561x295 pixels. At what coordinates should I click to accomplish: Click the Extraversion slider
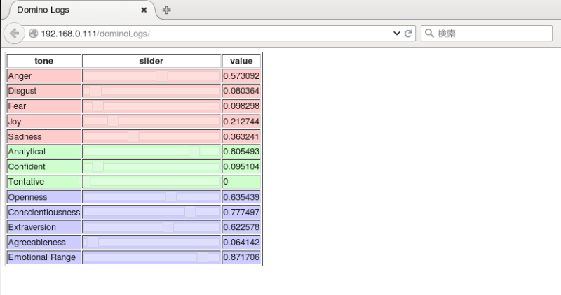tap(151, 227)
